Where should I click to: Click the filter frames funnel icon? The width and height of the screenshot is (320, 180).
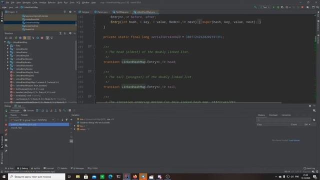pos(66,120)
